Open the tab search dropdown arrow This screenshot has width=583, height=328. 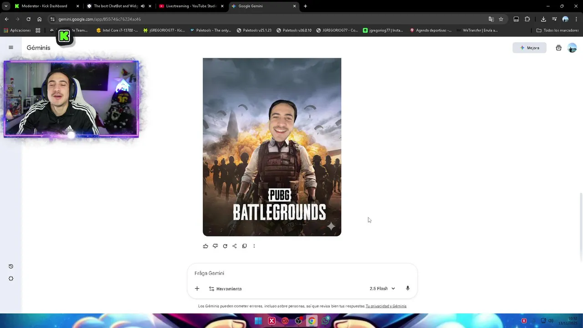(6, 6)
